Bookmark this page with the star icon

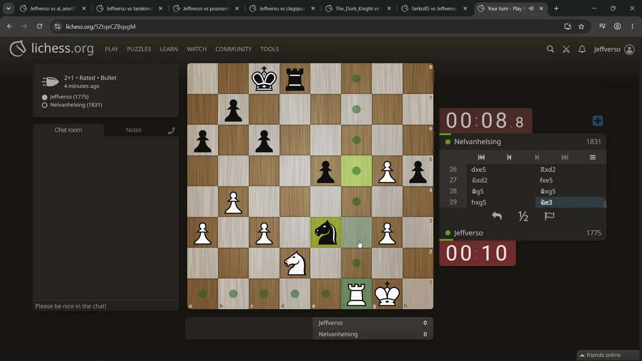581,27
